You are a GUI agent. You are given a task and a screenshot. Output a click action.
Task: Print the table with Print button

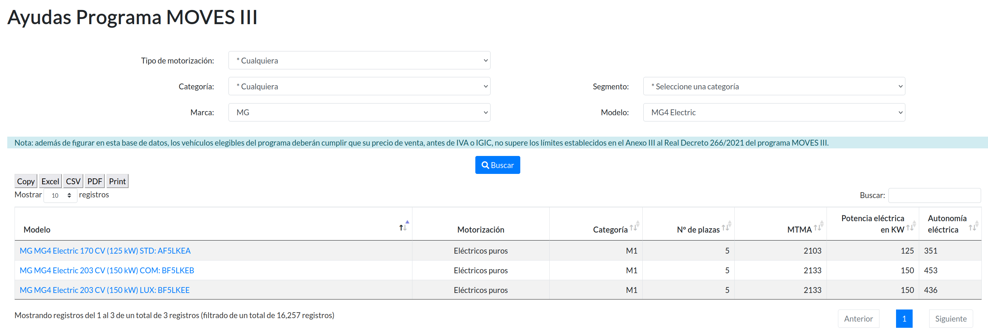tap(117, 181)
